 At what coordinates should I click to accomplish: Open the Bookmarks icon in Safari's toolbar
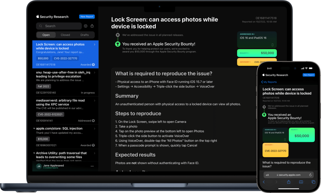[301, 182]
